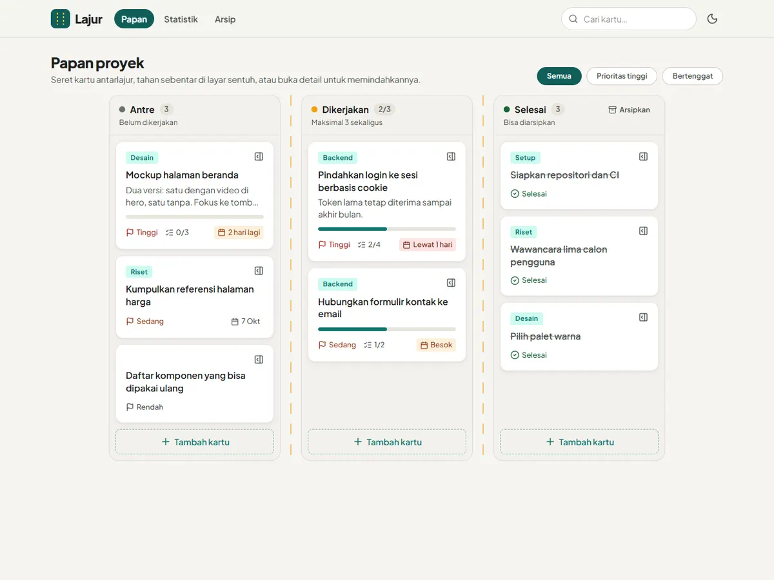Screen dimensions: 774x580
Task: Click Backend tag on Pindahkan login card
Action: (338, 158)
